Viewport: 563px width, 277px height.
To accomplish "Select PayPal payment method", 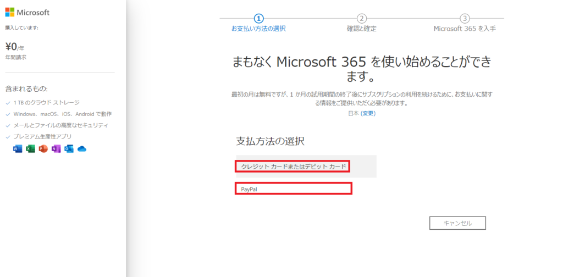I will [x=294, y=189].
